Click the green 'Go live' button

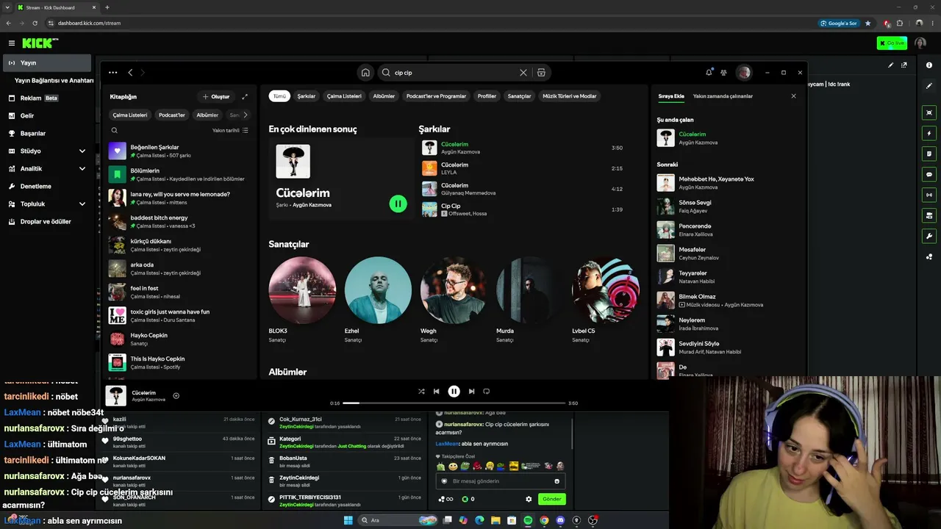[x=892, y=43]
